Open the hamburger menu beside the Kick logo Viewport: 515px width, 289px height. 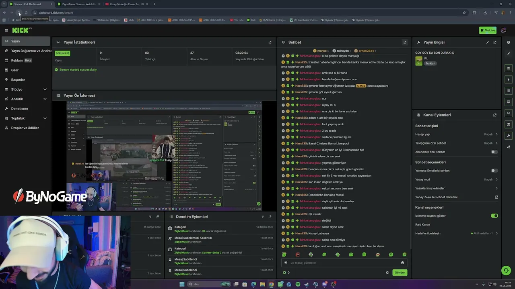click(6, 30)
